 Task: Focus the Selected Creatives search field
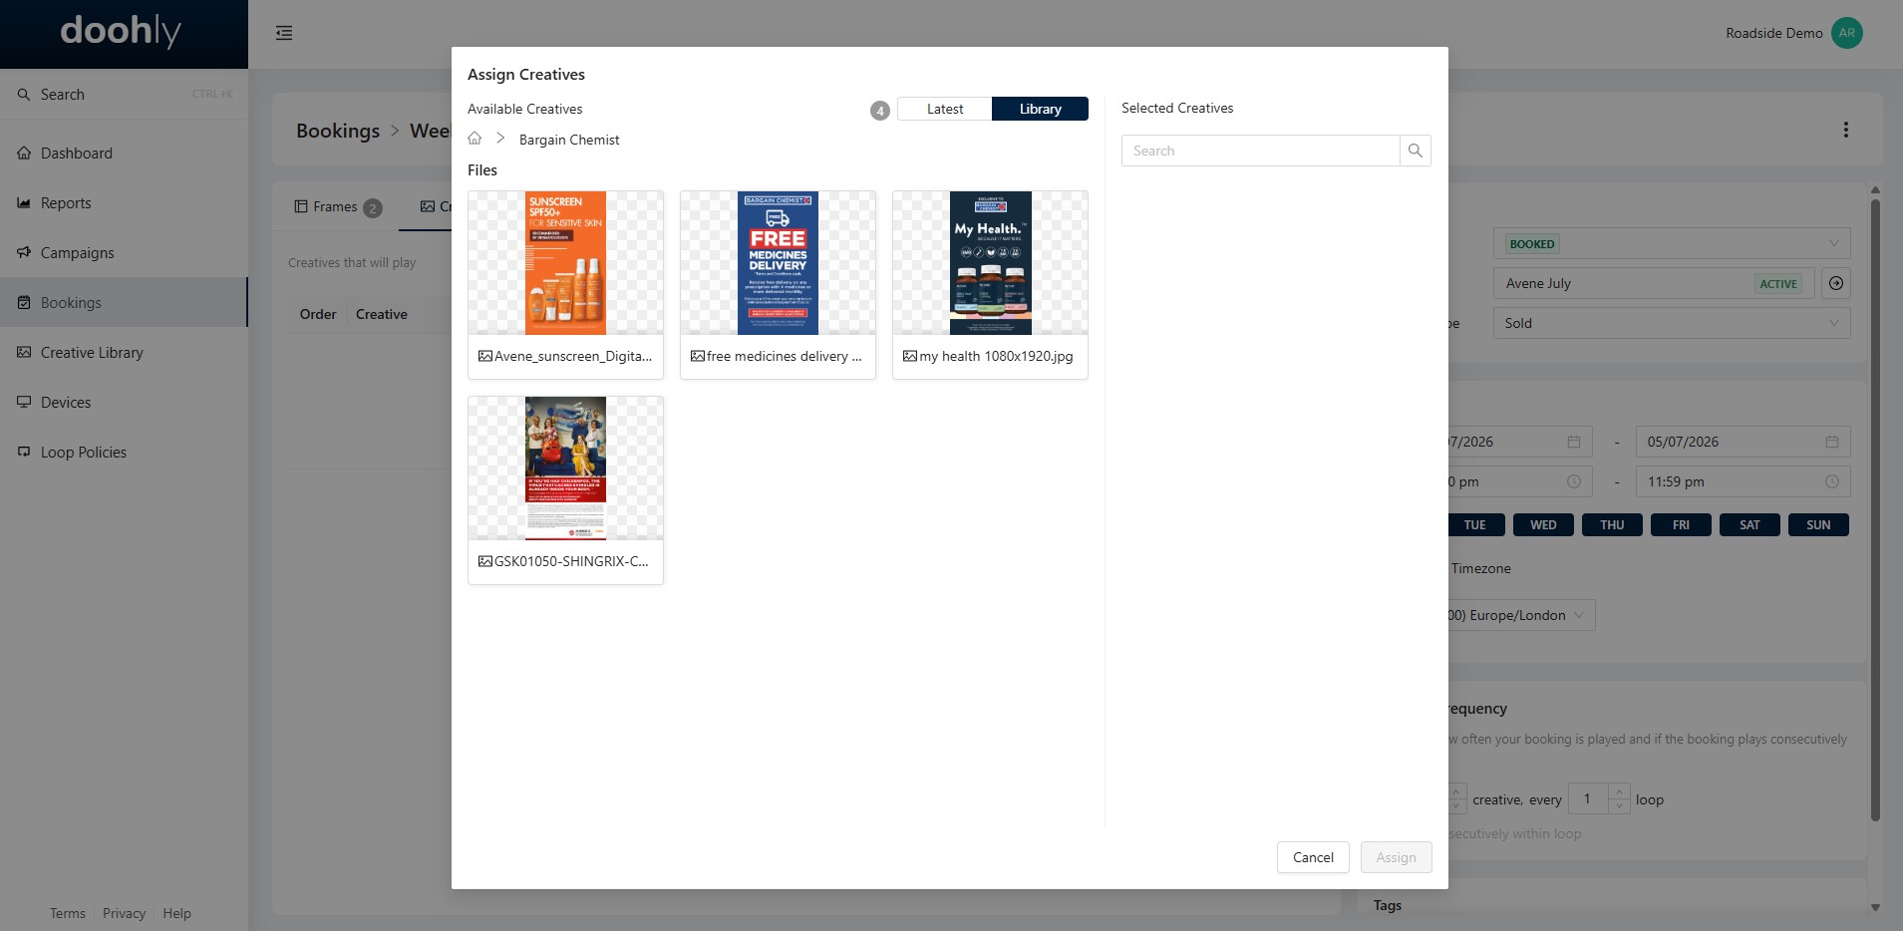tap(1260, 151)
